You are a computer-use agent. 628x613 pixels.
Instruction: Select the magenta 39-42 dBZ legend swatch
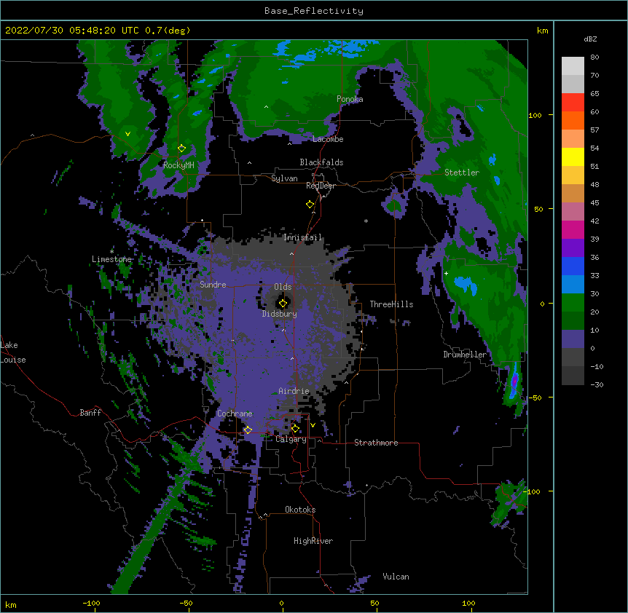573,229
